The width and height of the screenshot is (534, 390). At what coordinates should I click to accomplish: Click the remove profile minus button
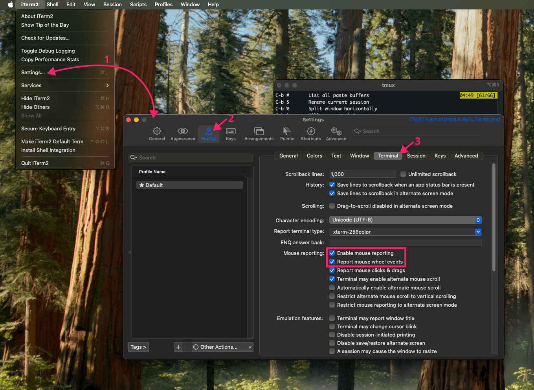(187, 347)
